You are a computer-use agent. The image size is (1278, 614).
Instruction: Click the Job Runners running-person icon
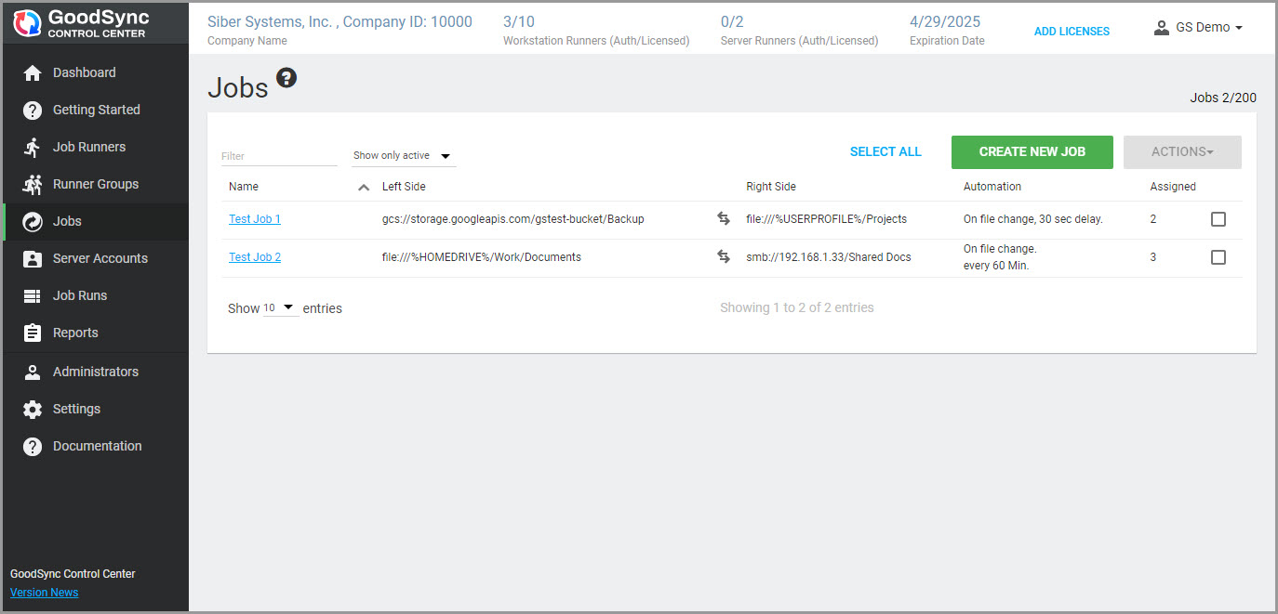(x=33, y=147)
